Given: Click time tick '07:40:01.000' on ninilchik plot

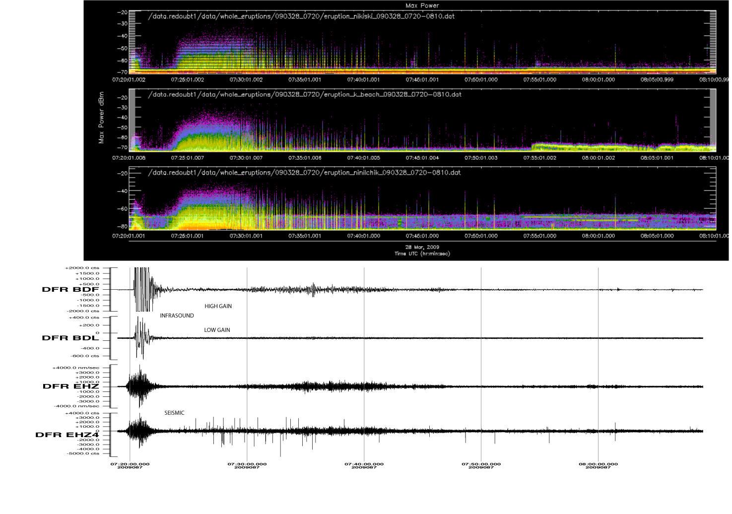Looking at the screenshot, I should click(364, 236).
